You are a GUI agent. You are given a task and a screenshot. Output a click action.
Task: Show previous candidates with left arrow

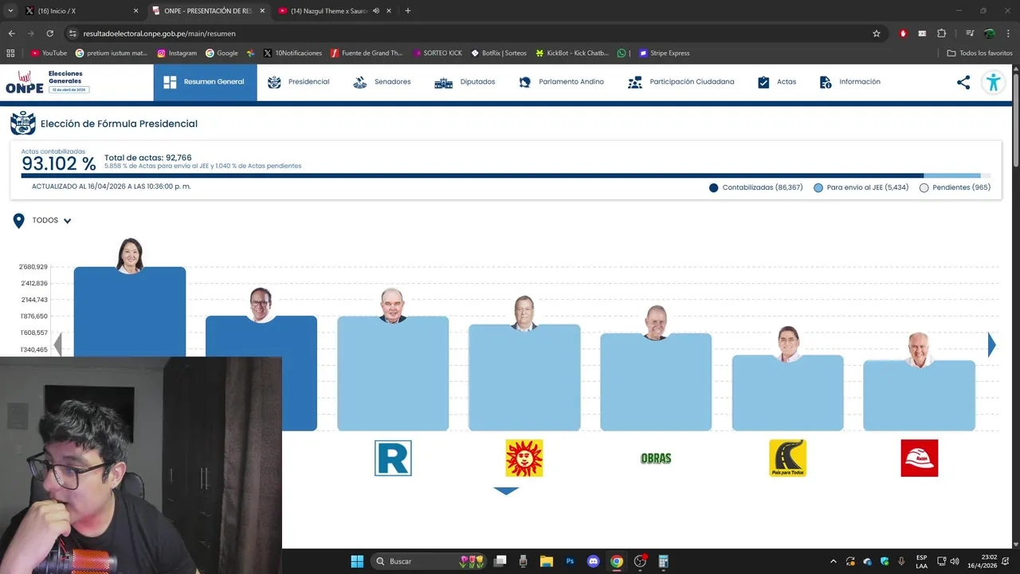click(x=57, y=344)
